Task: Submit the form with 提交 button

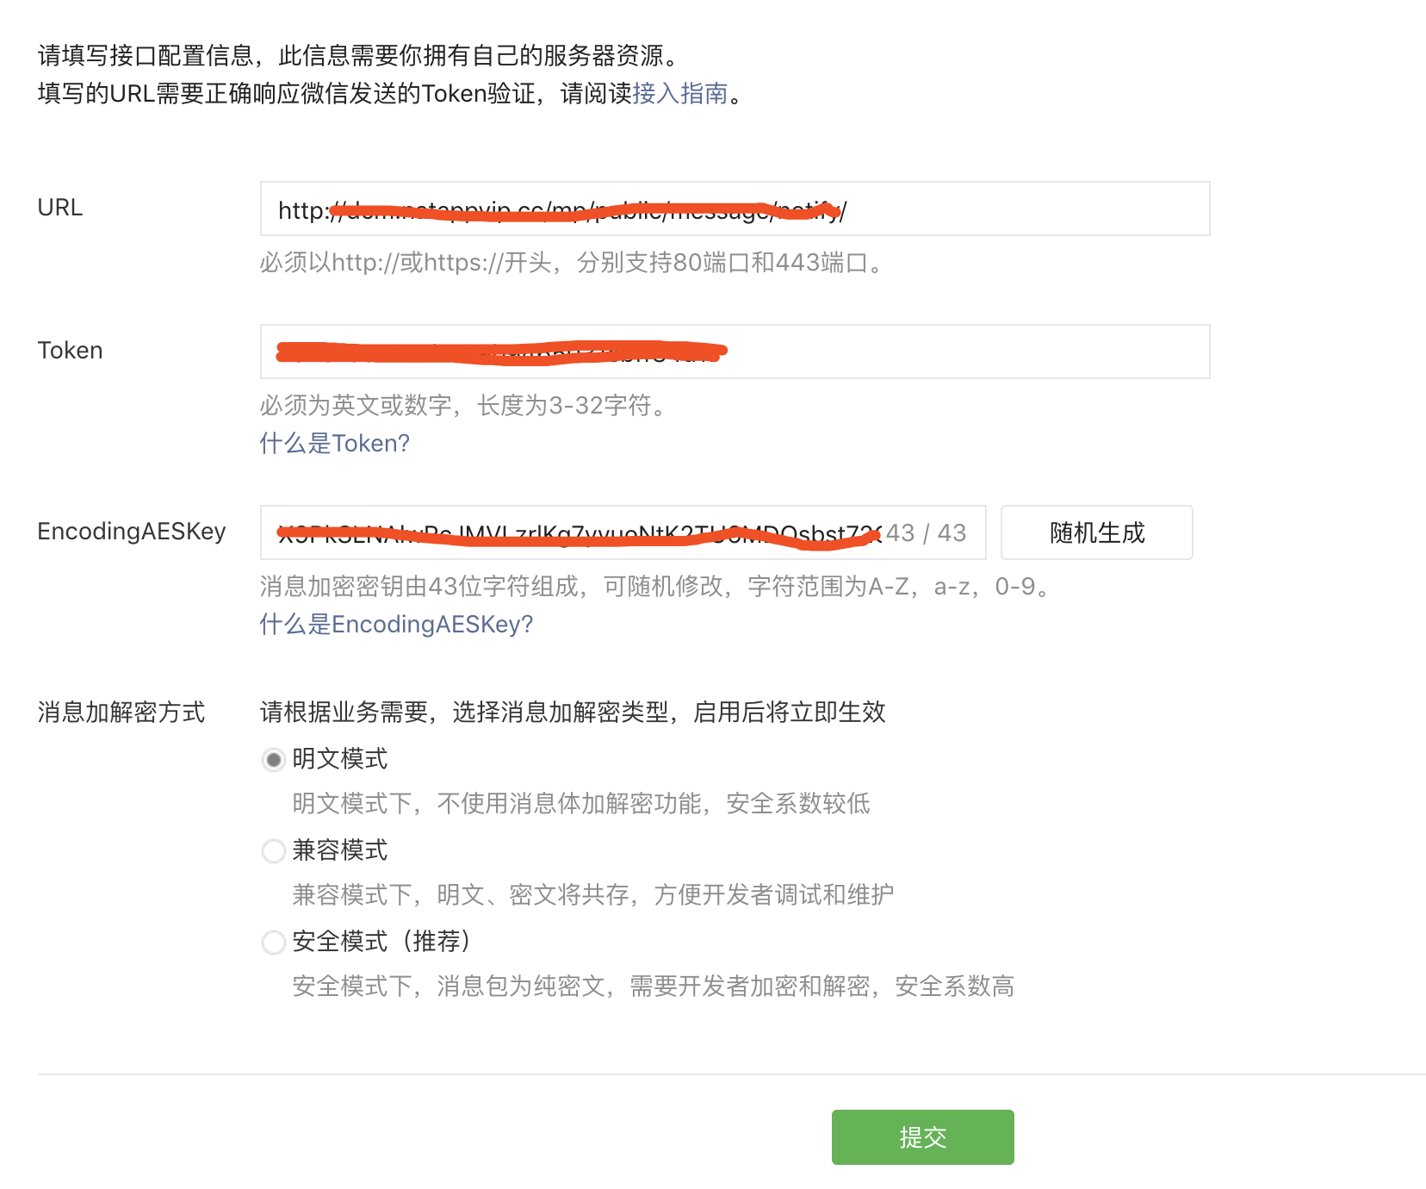Action: point(922,1137)
